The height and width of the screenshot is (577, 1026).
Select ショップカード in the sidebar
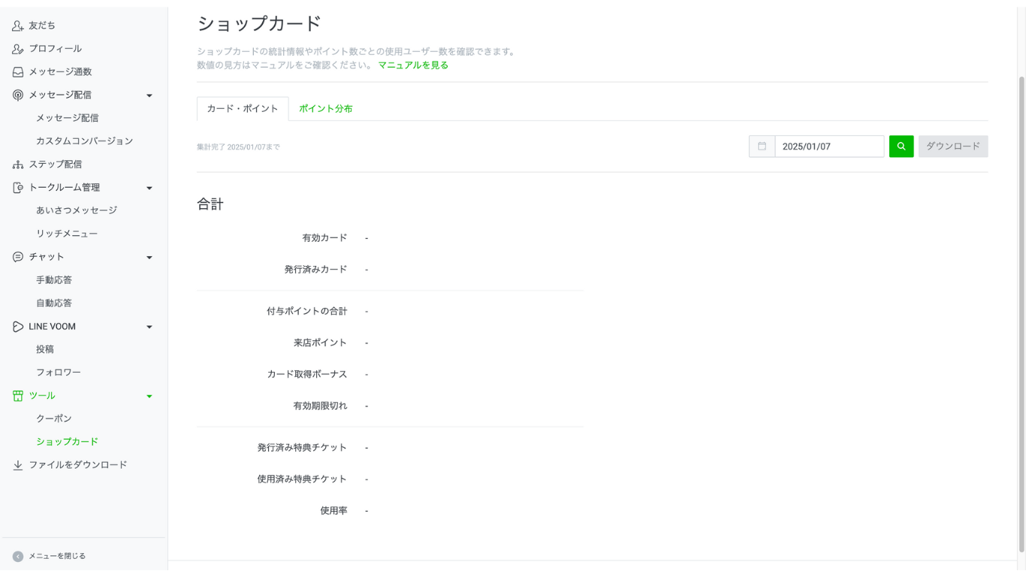pyautogui.click(x=67, y=442)
